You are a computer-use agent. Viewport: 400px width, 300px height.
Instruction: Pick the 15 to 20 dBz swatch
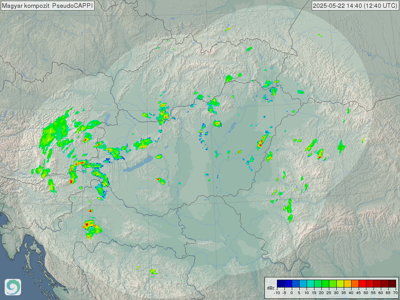pos(318,284)
